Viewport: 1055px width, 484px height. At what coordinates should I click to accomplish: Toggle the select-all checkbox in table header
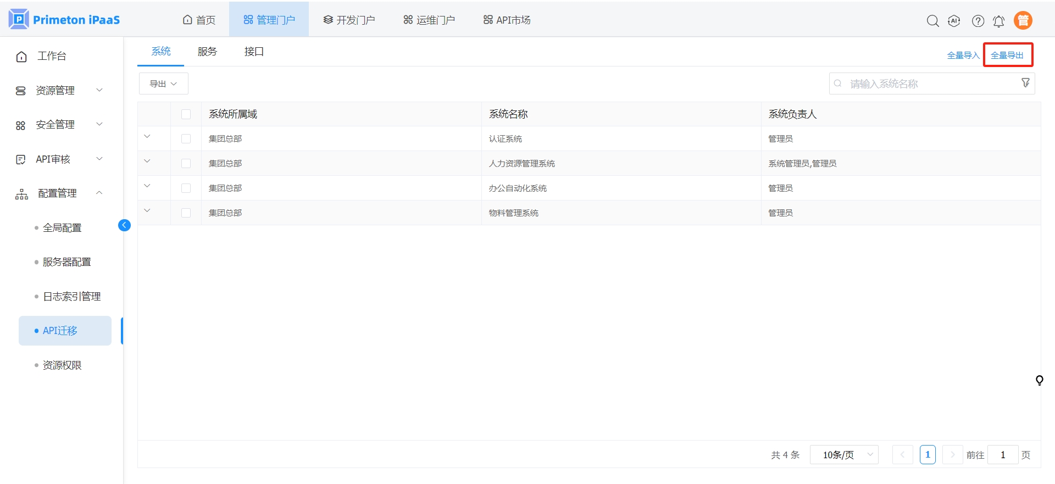(x=186, y=114)
